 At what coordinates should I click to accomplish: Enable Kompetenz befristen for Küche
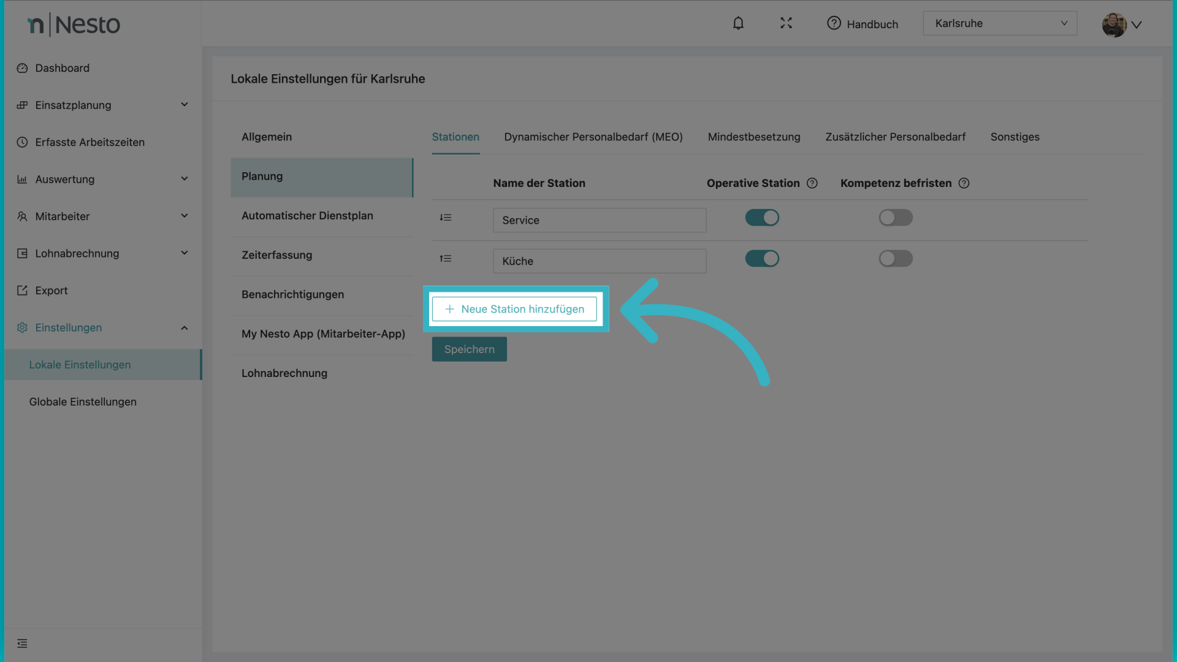[896, 259]
